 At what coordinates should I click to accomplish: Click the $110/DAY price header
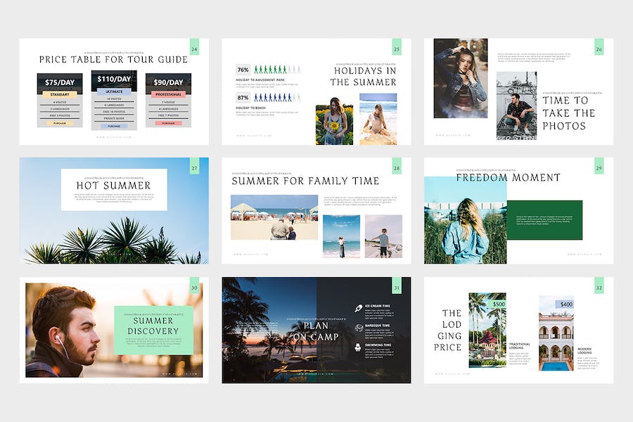[x=114, y=79]
